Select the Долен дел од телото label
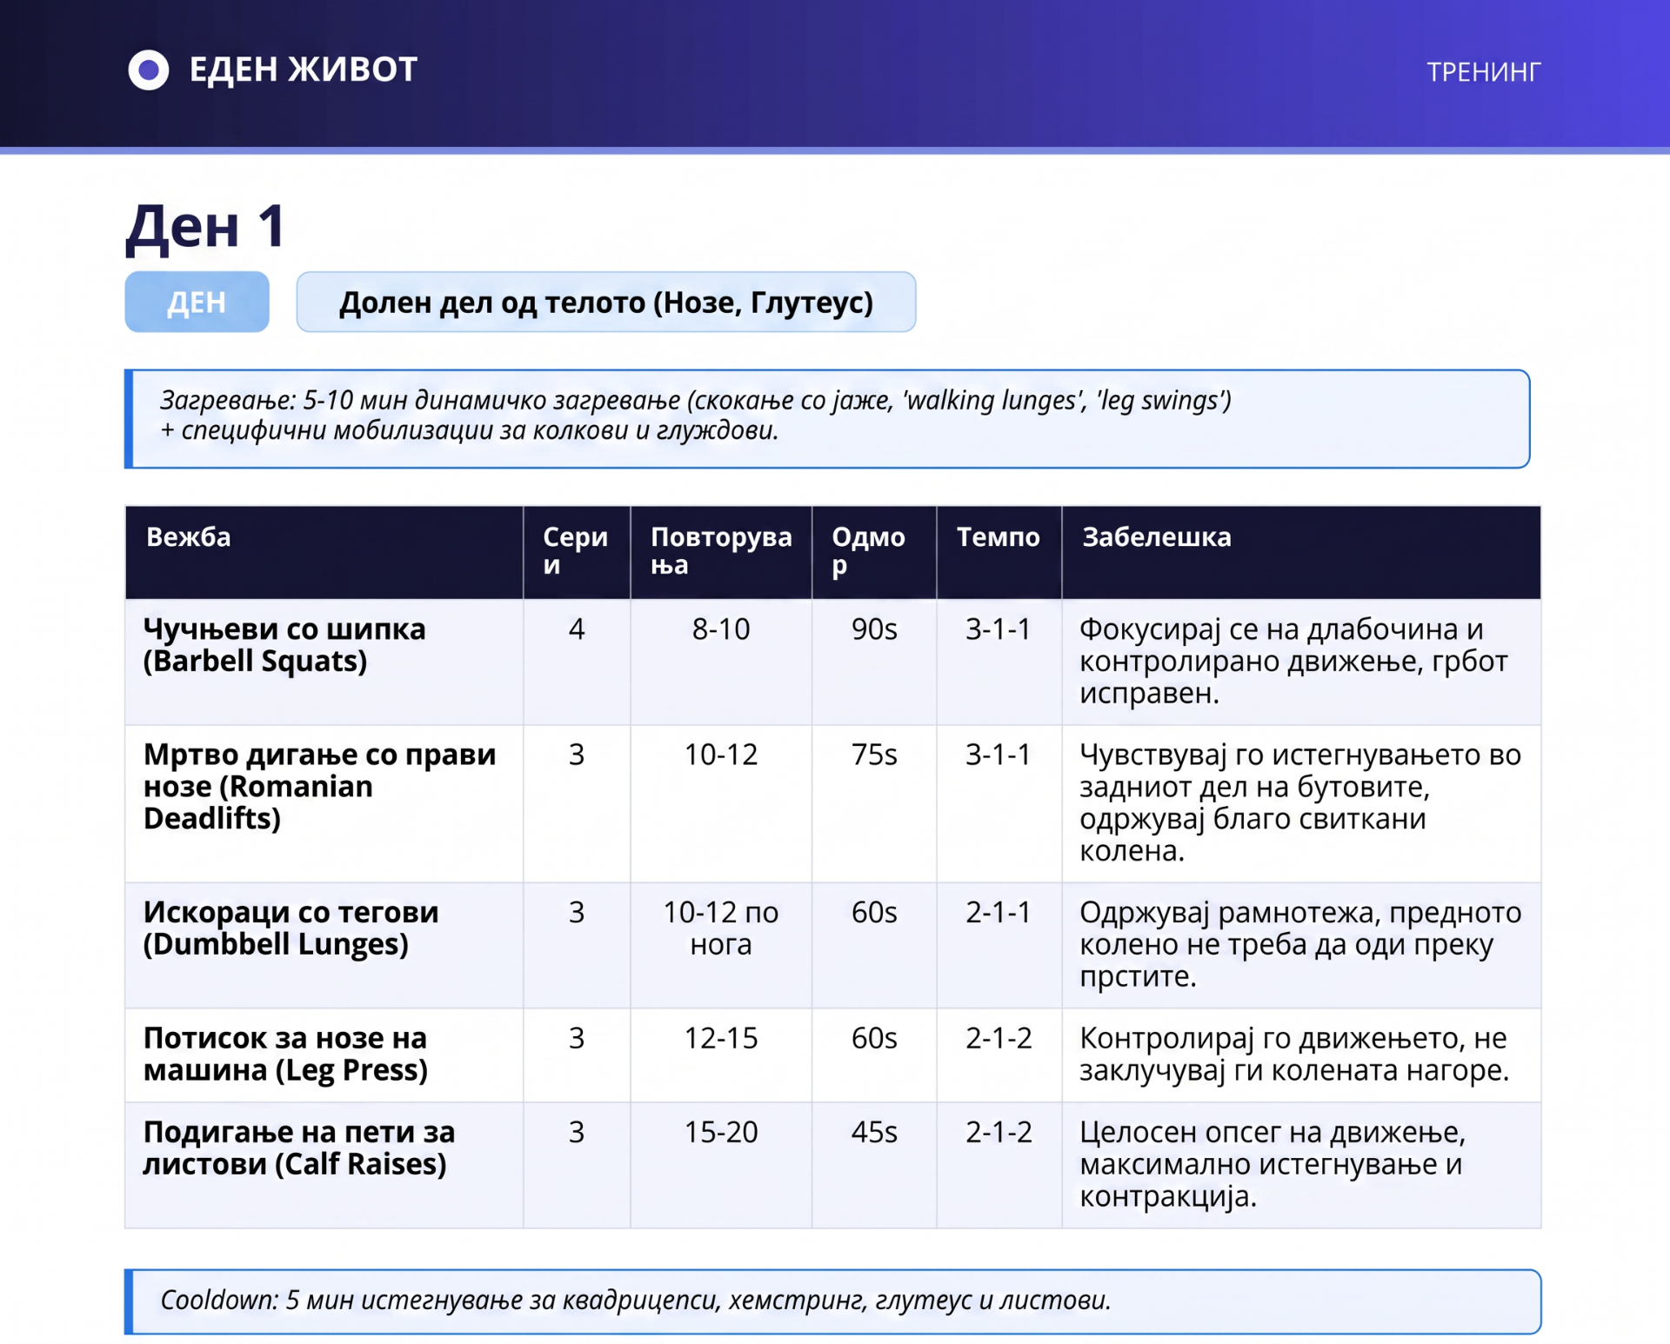The height and width of the screenshot is (1344, 1670). 605,302
